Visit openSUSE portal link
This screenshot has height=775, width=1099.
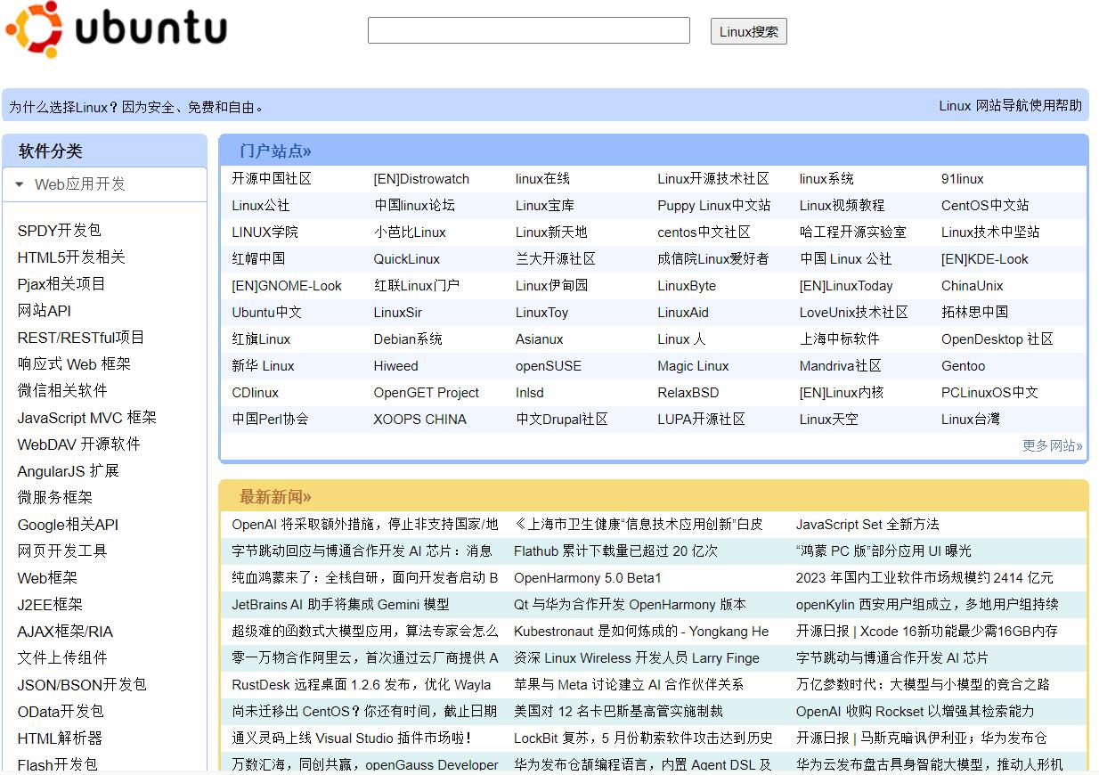549,366
